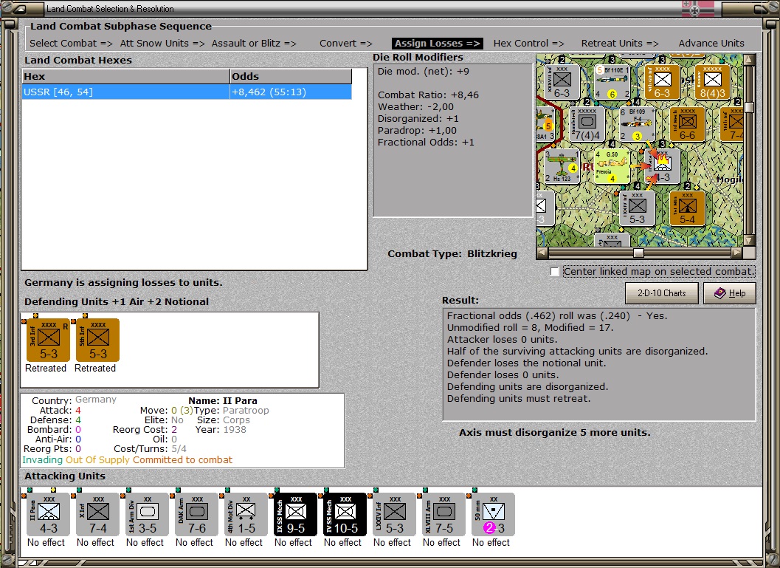Click the Odds column header
This screenshot has width=780, height=568.
[291, 76]
